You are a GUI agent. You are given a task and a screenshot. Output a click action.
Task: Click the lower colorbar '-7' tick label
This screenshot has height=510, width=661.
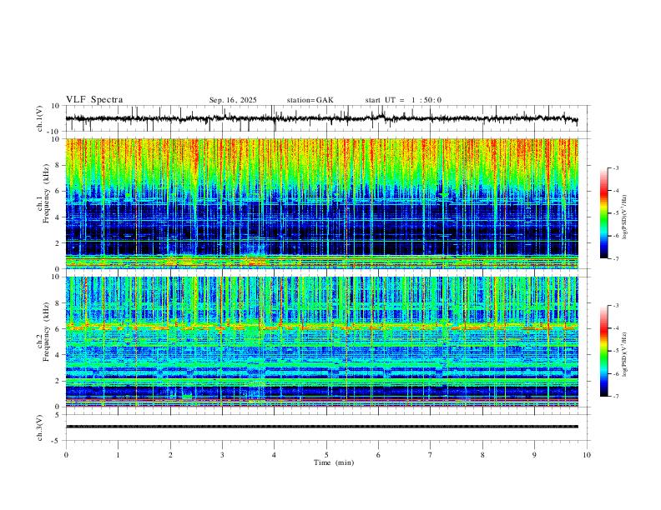click(616, 397)
